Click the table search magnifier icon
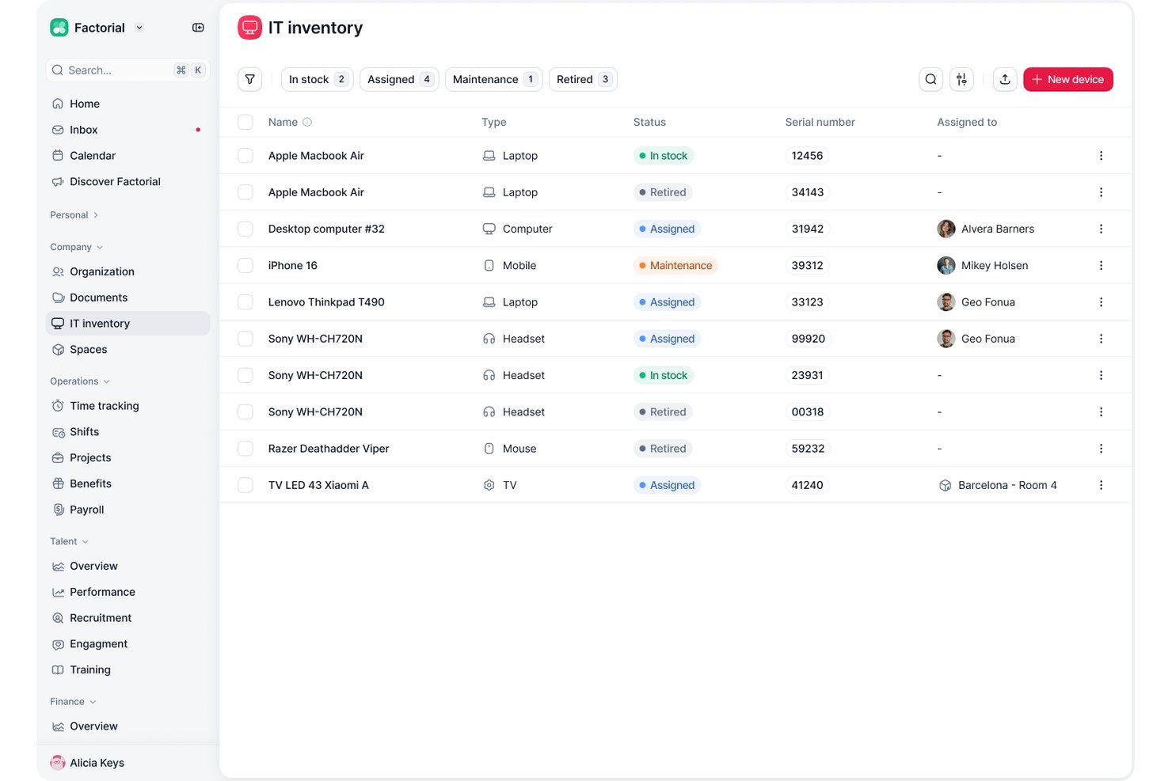 (931, 79)
